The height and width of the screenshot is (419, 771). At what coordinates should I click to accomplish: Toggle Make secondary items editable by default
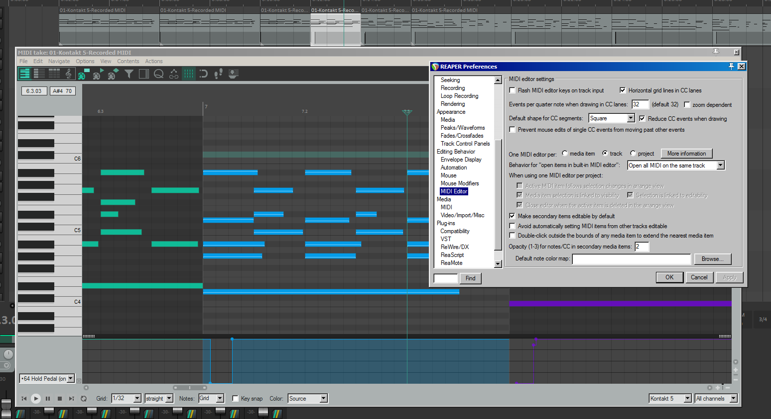click(513, 216)
